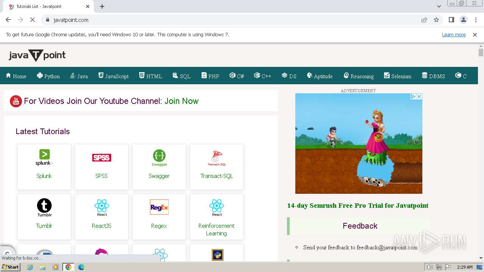The image size is (484, 272).
Task: Open the Aptitude menu item
Action: pyautogui.click(x=320, y=76)
